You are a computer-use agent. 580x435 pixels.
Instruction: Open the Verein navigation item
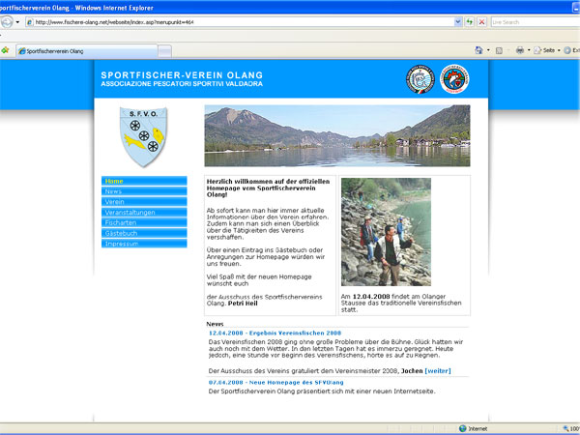(x=144, y=202)
